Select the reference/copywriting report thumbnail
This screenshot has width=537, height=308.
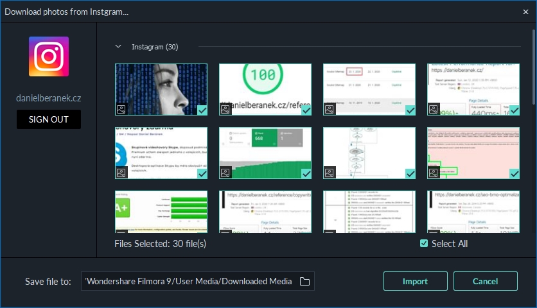pyautogui.click(x=265, y=212)
